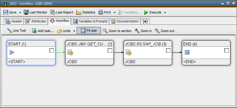
Task: Show workflow Statistics
Action: [86, 12]
